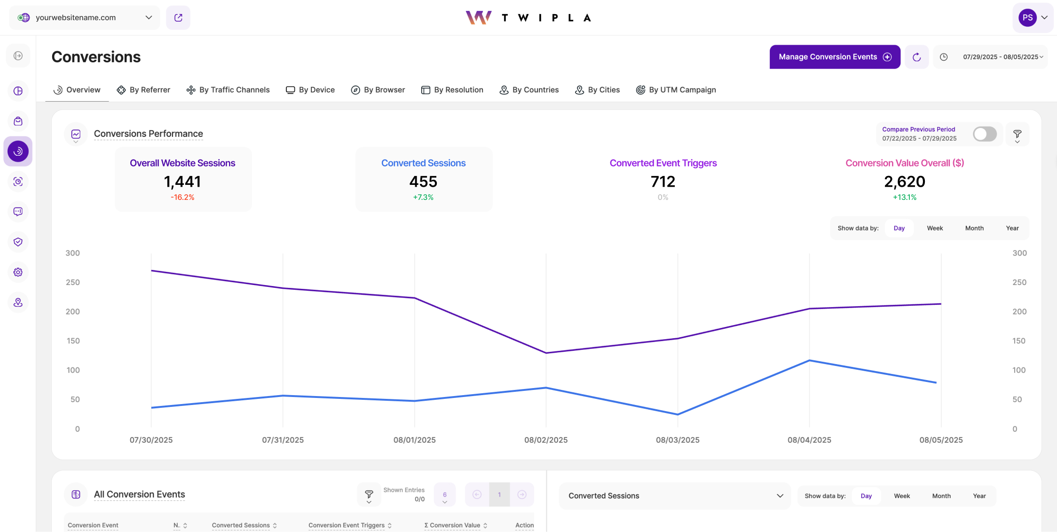Open the yourwebsitename.com site dropdown
The height and width of the screenshot is (532, 1057).
(x=85, y=18)
